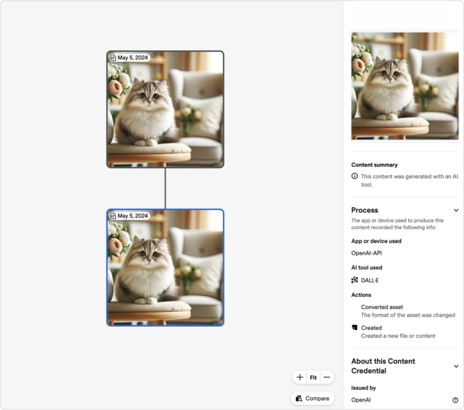The image size is (464, 410).
Task: Click the Fit zoom button
Action: coord(313,378)
